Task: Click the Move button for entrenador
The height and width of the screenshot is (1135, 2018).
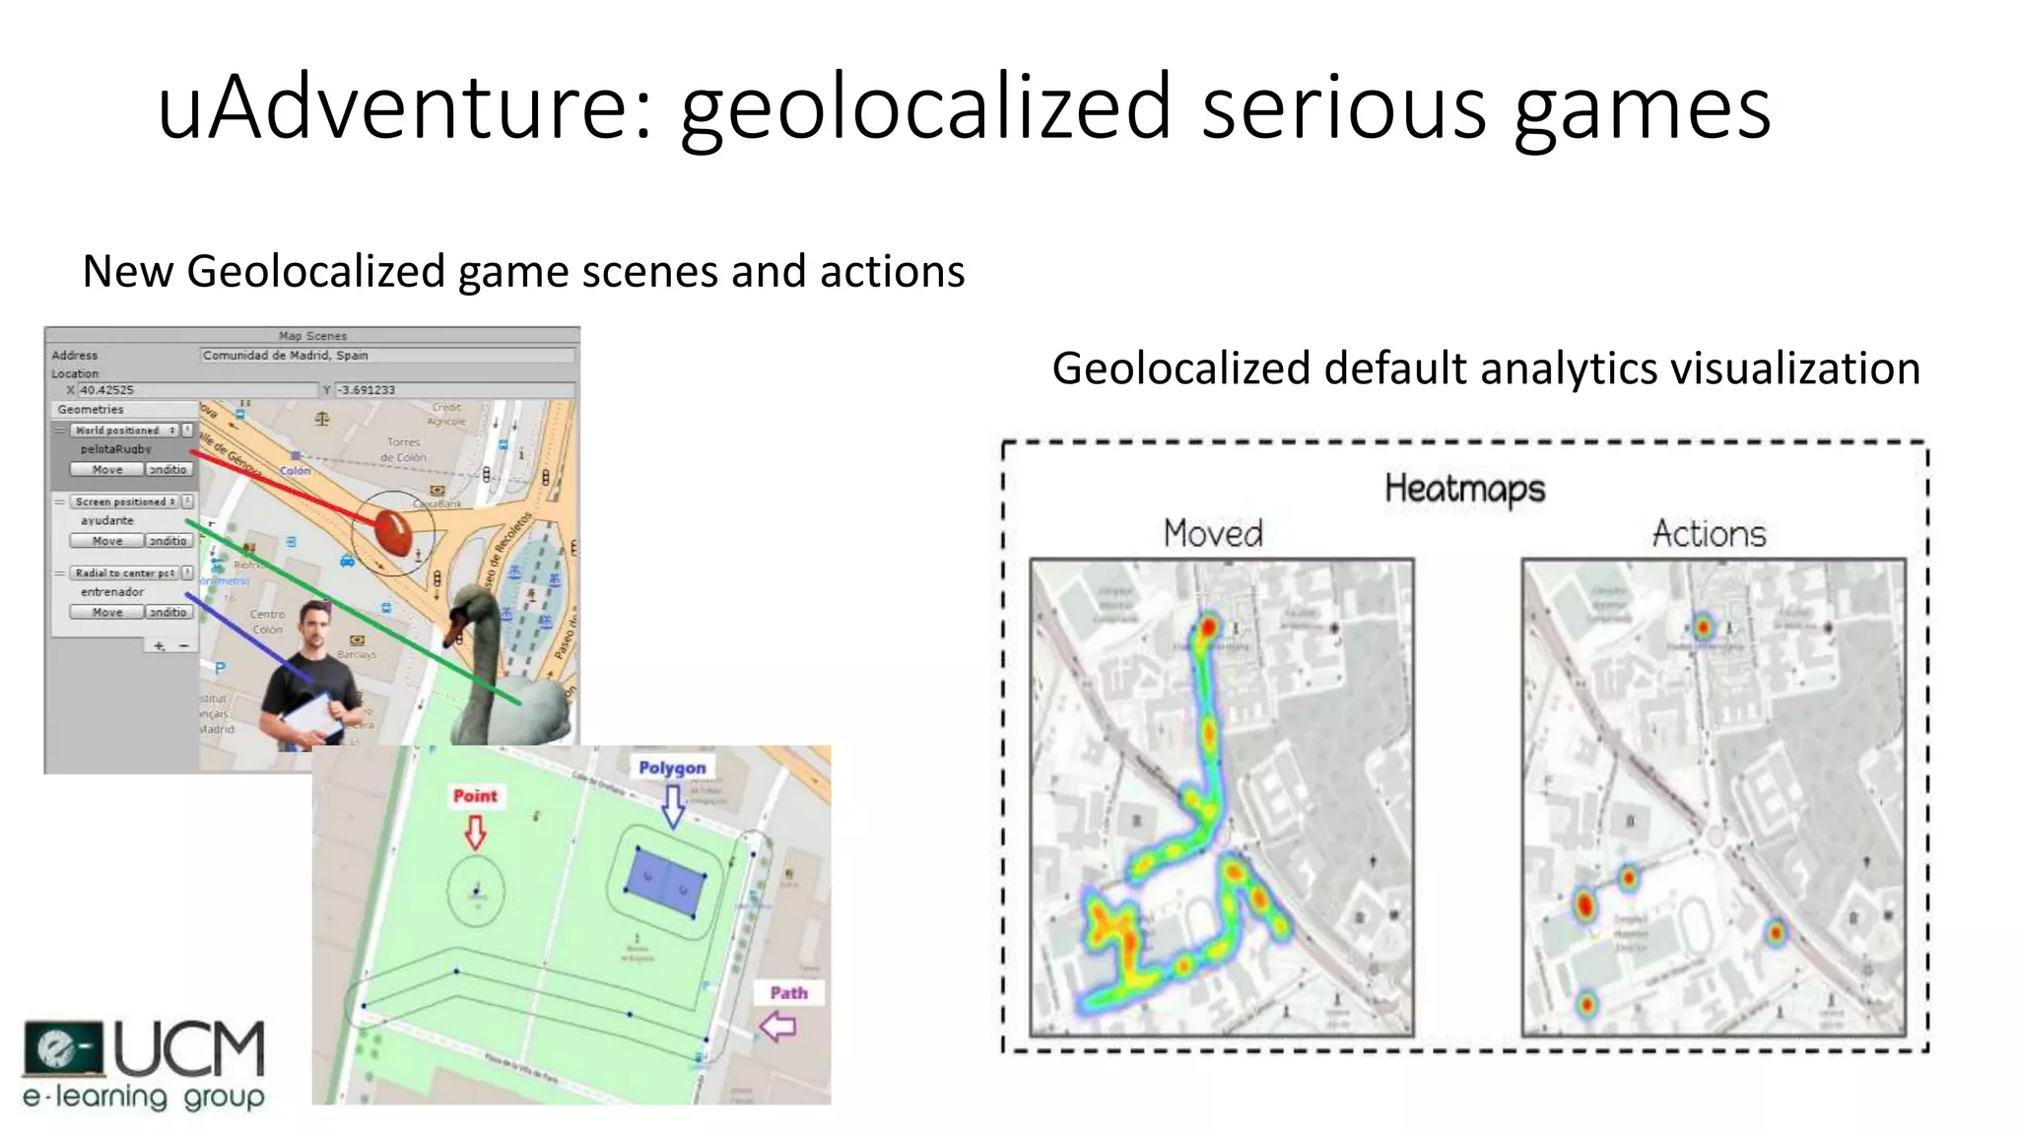Action: pos(107,612)
